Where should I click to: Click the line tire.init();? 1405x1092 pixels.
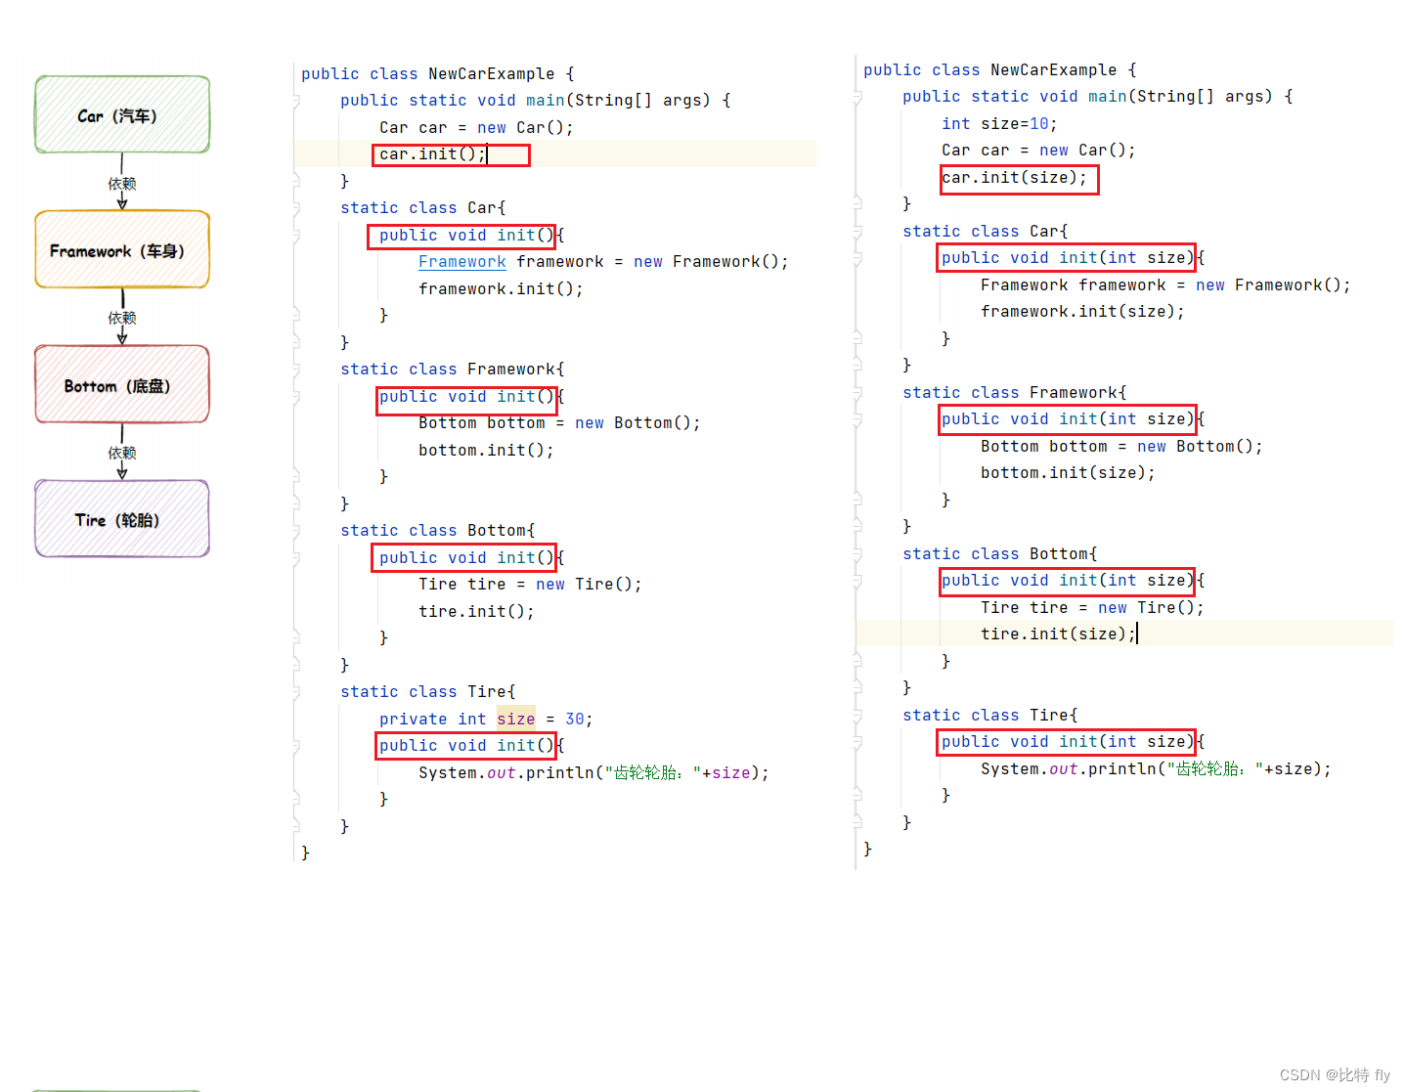click(476, 612)
